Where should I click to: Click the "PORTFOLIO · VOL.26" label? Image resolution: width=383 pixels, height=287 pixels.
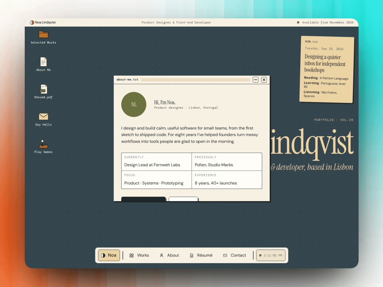(334, 120)
